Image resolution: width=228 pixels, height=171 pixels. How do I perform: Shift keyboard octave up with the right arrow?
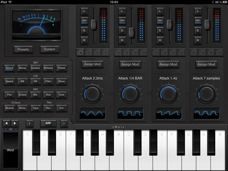[15, 123]
